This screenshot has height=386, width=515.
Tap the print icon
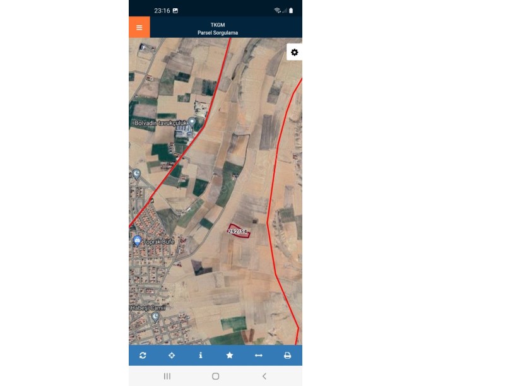coord(287,355)
